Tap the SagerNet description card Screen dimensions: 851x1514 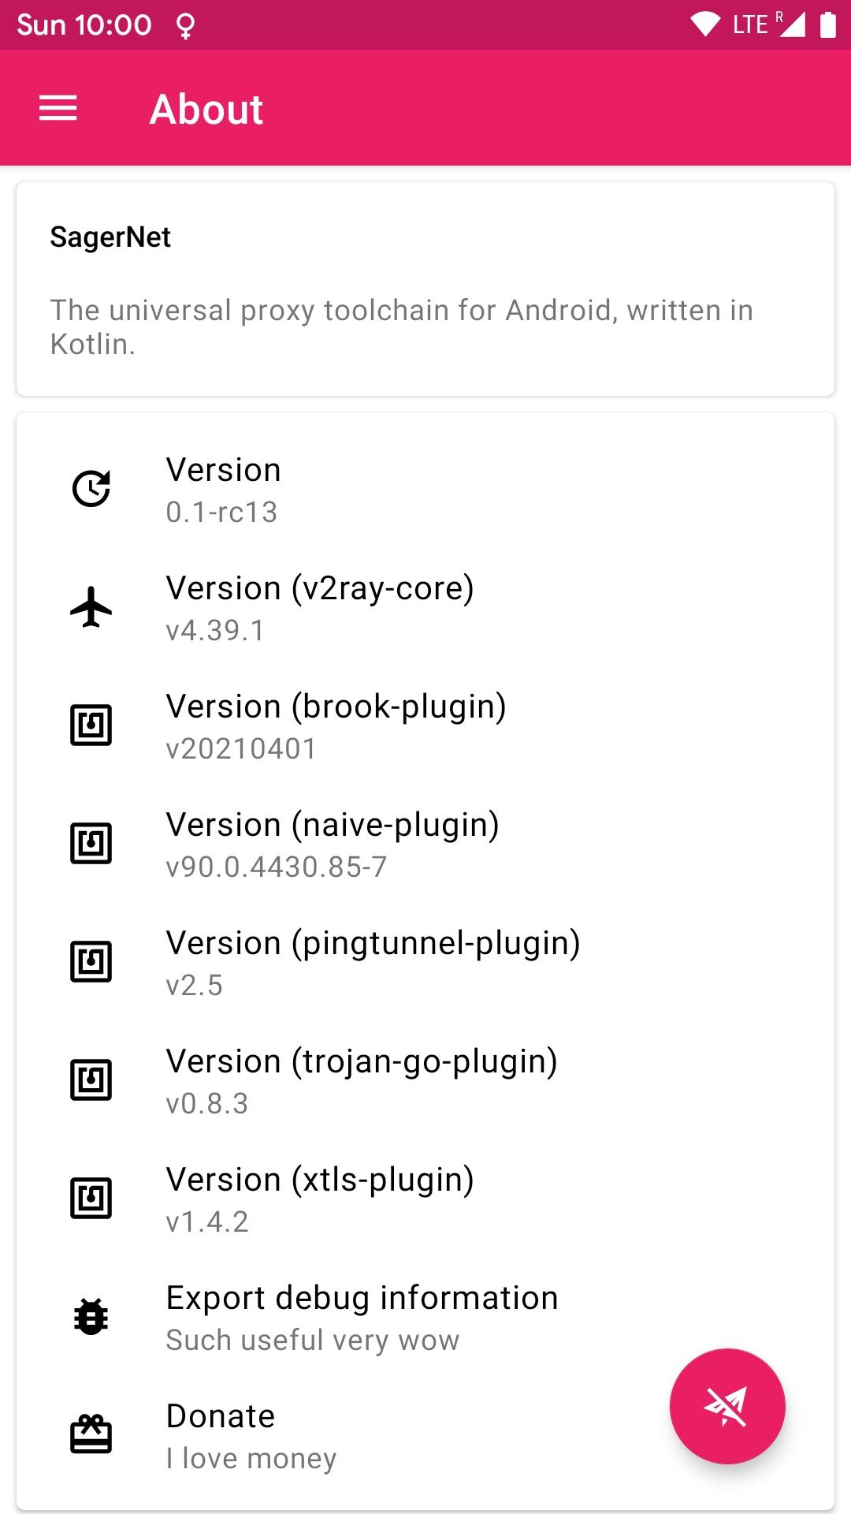[425, 289]
